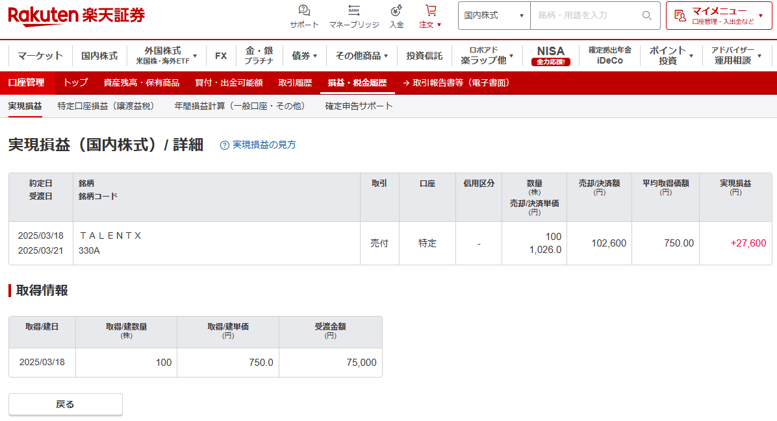The image size is (777, 421).
Task: Open the 特定口座損益（譲渡益税） sub-tab
Action: [x=106, y=106]
